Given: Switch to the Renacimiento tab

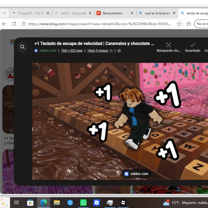Looking at the screenshot, I should 113,13.
